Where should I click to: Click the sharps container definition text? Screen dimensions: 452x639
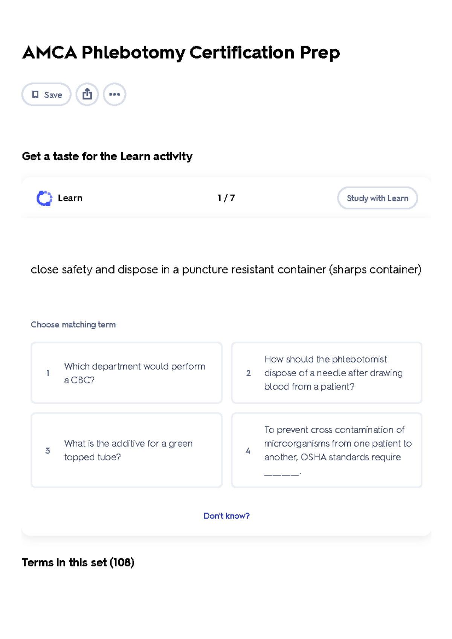pyautogui.click(x=226, y=269)
